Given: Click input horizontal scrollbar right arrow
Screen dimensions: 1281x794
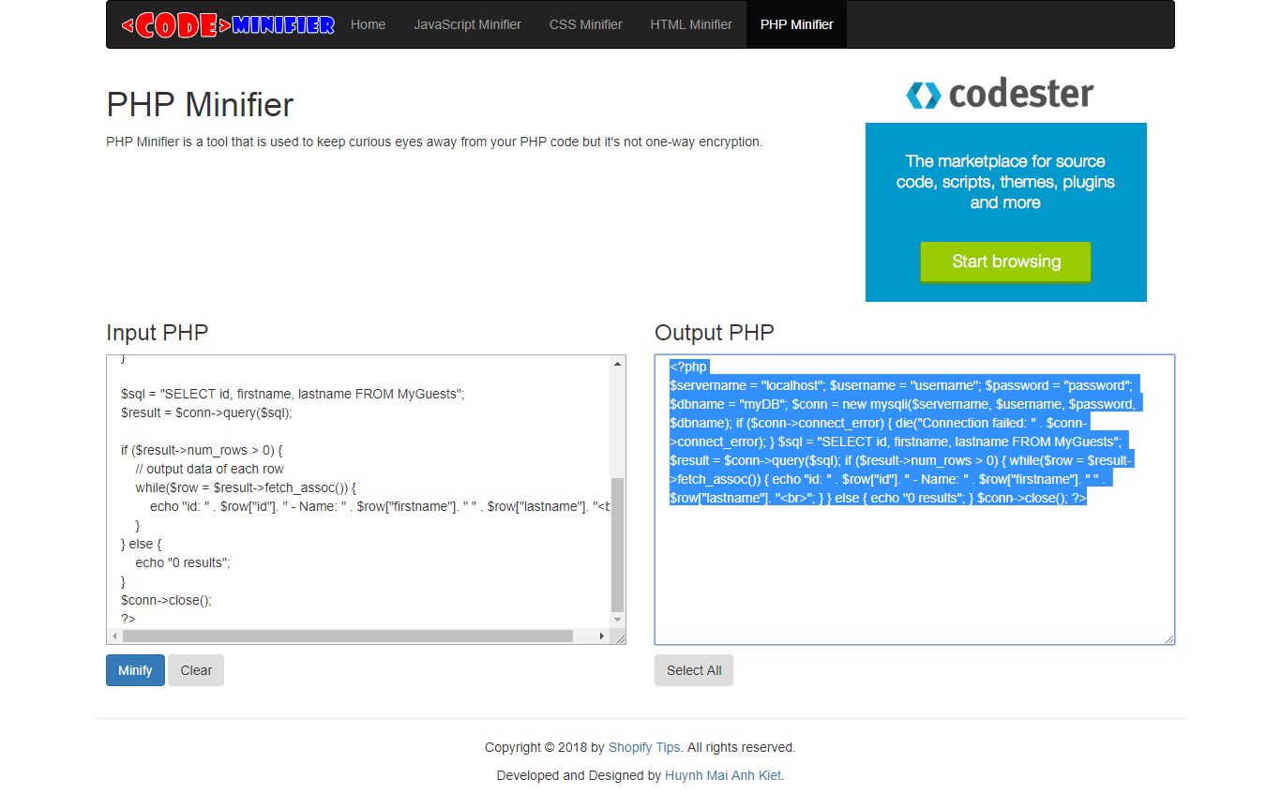Looking at the screenshot, I should pos(602,637).
